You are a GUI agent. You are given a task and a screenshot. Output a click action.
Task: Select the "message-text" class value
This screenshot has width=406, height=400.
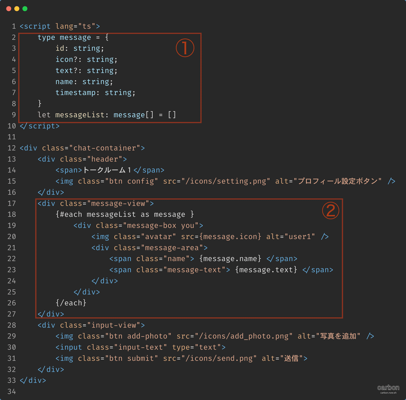pos(194,270)
